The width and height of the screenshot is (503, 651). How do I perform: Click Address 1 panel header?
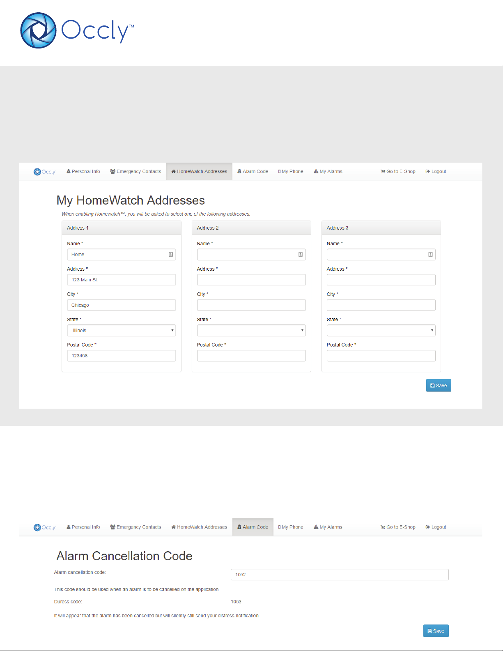(x=122, y=228)
